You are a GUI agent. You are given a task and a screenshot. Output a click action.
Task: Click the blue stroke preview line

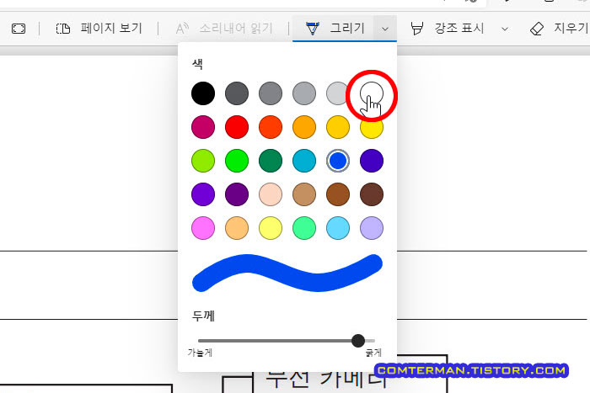click(287, 274)
